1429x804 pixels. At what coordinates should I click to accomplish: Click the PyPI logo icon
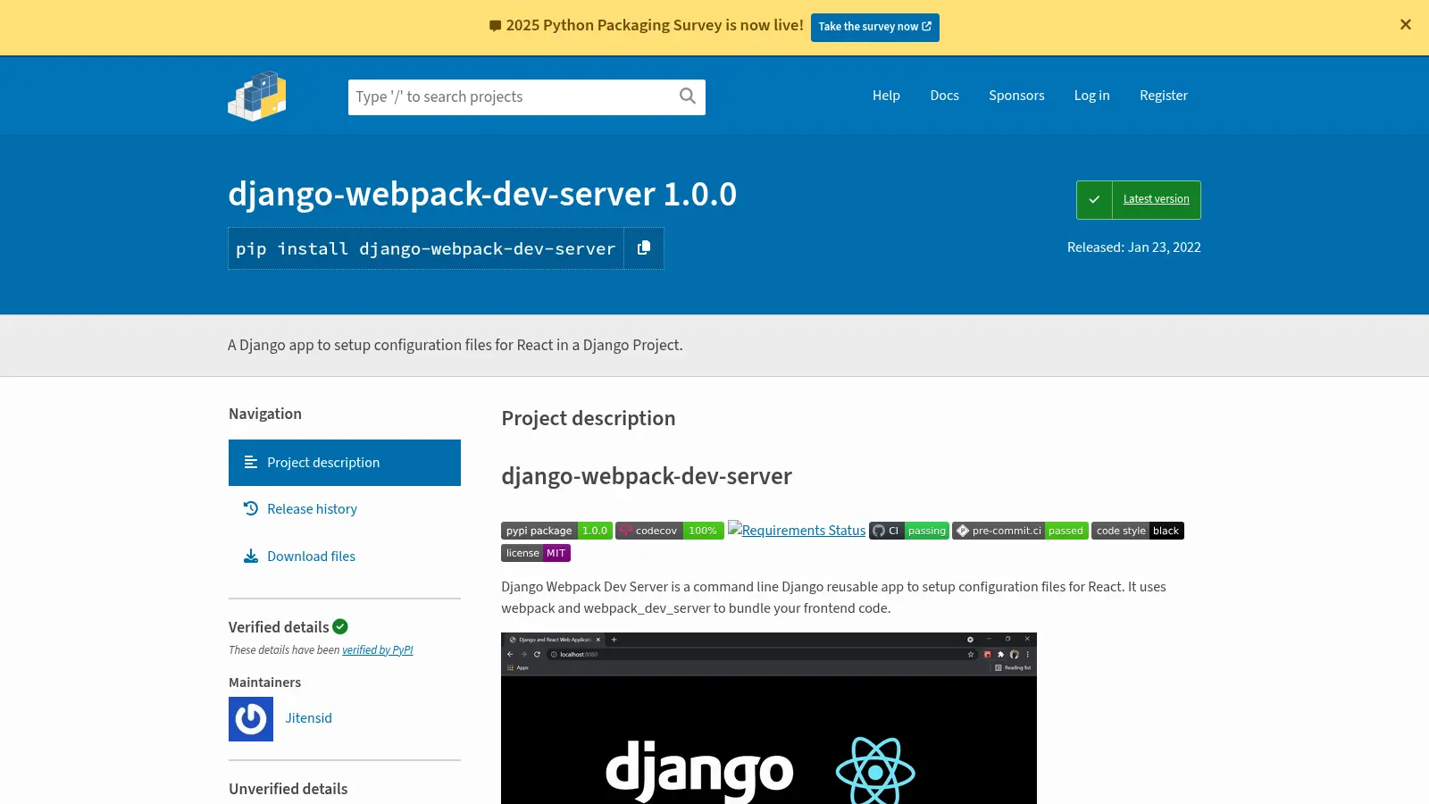pyautogui.click(x=257, y=96)
